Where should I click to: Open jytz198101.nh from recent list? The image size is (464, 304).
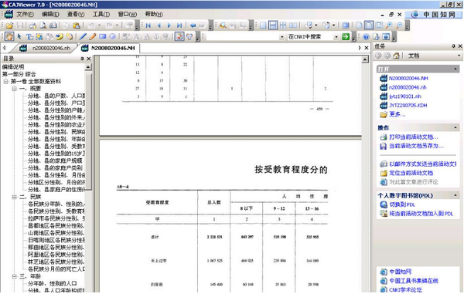[x=404, y=96]
